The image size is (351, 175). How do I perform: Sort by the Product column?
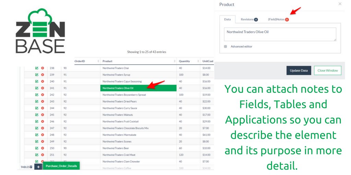tap(138, 61)
